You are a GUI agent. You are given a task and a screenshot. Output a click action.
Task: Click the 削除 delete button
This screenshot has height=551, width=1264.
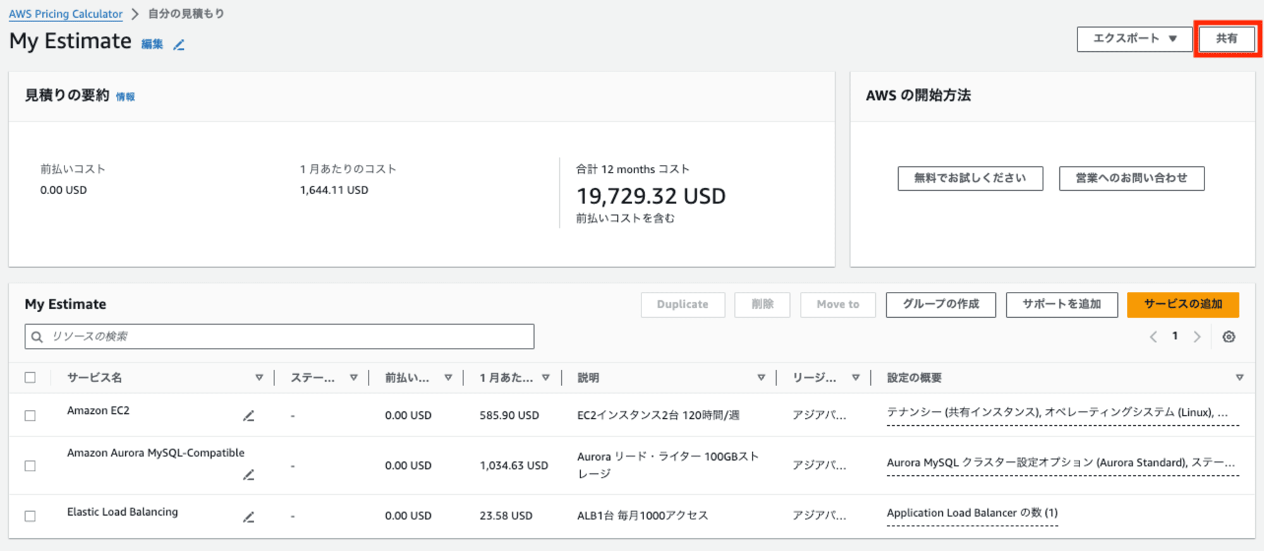coord(762,305)
